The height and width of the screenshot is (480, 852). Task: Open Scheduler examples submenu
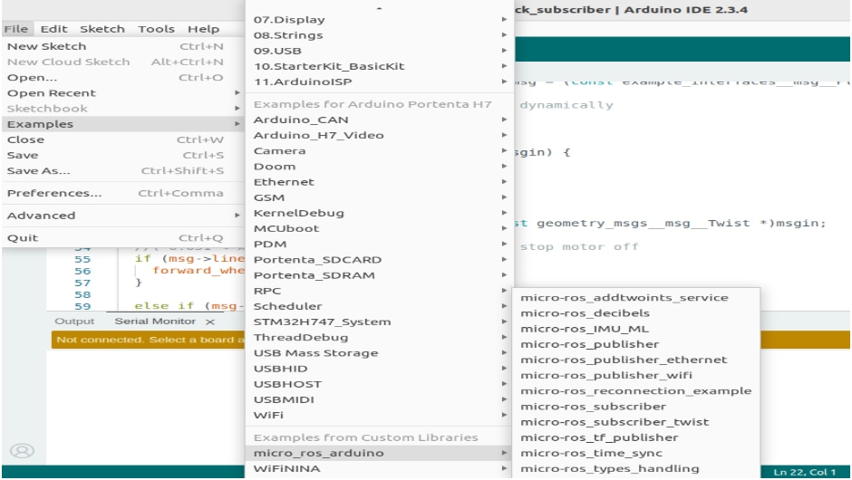[379, 306]
